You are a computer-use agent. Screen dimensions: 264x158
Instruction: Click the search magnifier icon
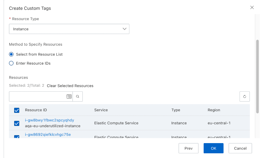[x=77, y=97]
